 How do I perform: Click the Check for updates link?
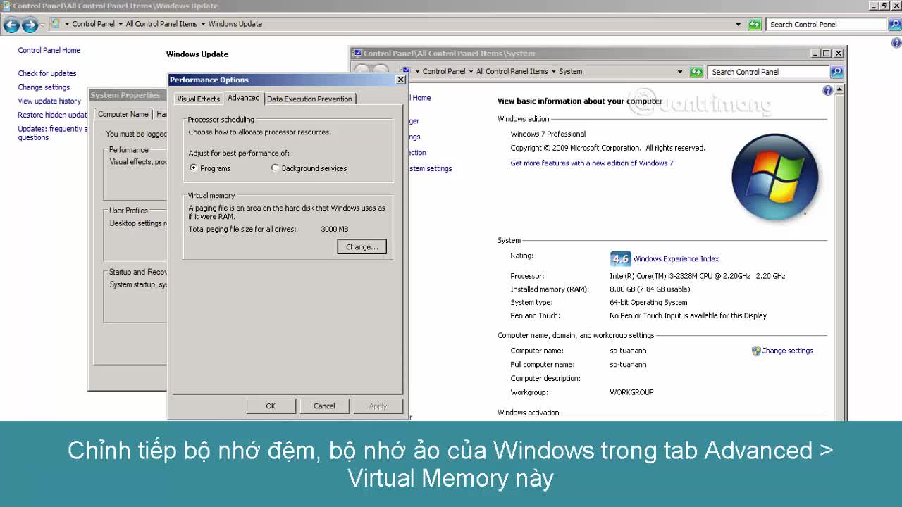coord(47,73)
